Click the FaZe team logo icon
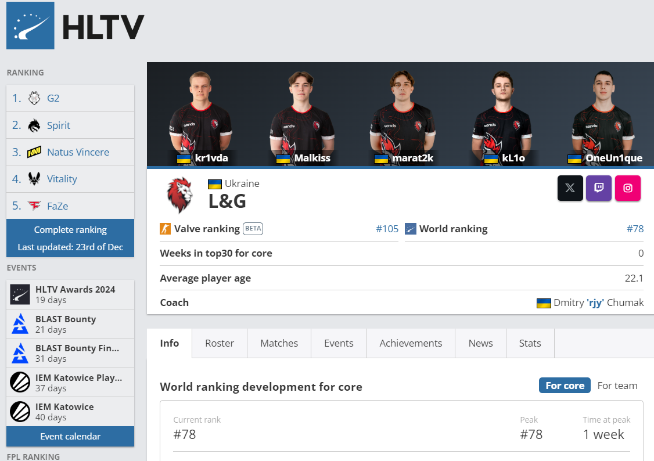The width and height of the screenshot is (654, 461). tap(34, 206)
